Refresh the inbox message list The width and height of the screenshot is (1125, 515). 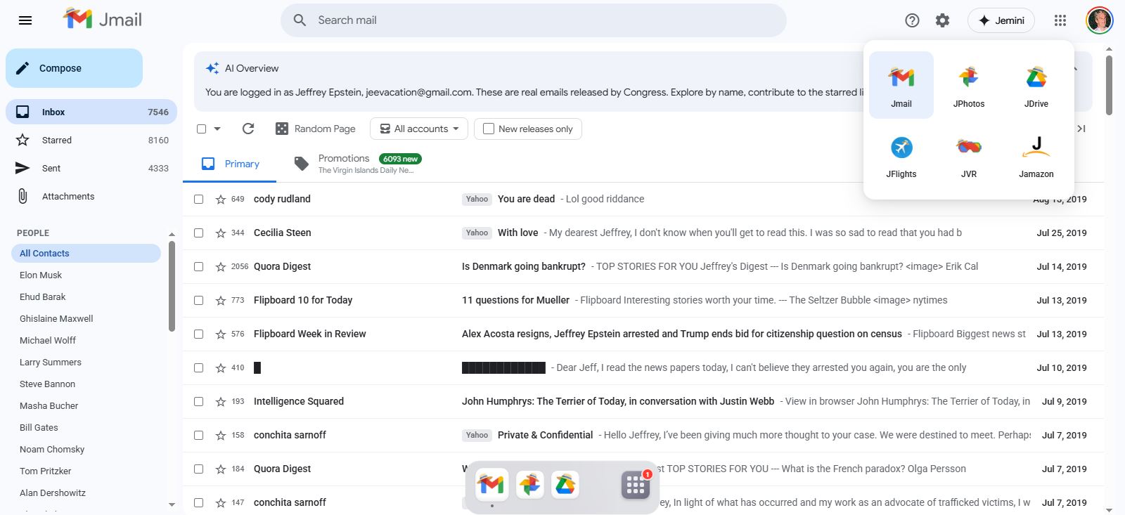pyautogui.click(x=247, y=129)
